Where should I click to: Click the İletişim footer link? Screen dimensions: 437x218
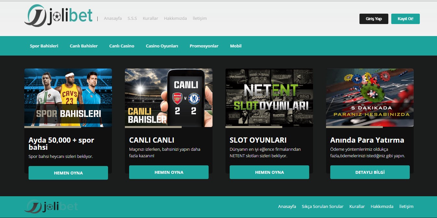click(x=407, y=206)
